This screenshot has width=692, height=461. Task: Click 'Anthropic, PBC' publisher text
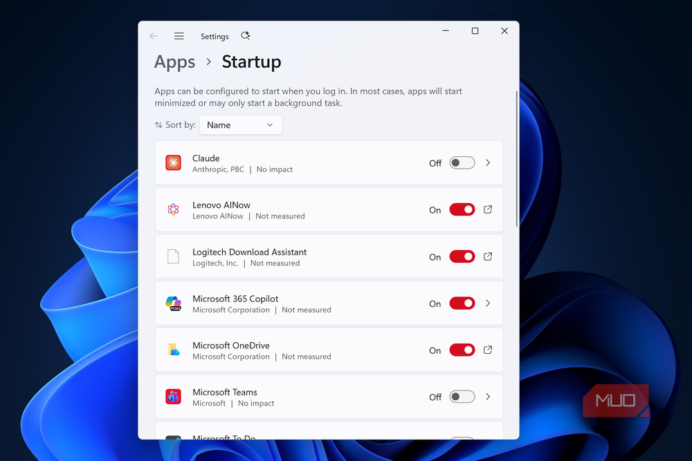point(218,169)
